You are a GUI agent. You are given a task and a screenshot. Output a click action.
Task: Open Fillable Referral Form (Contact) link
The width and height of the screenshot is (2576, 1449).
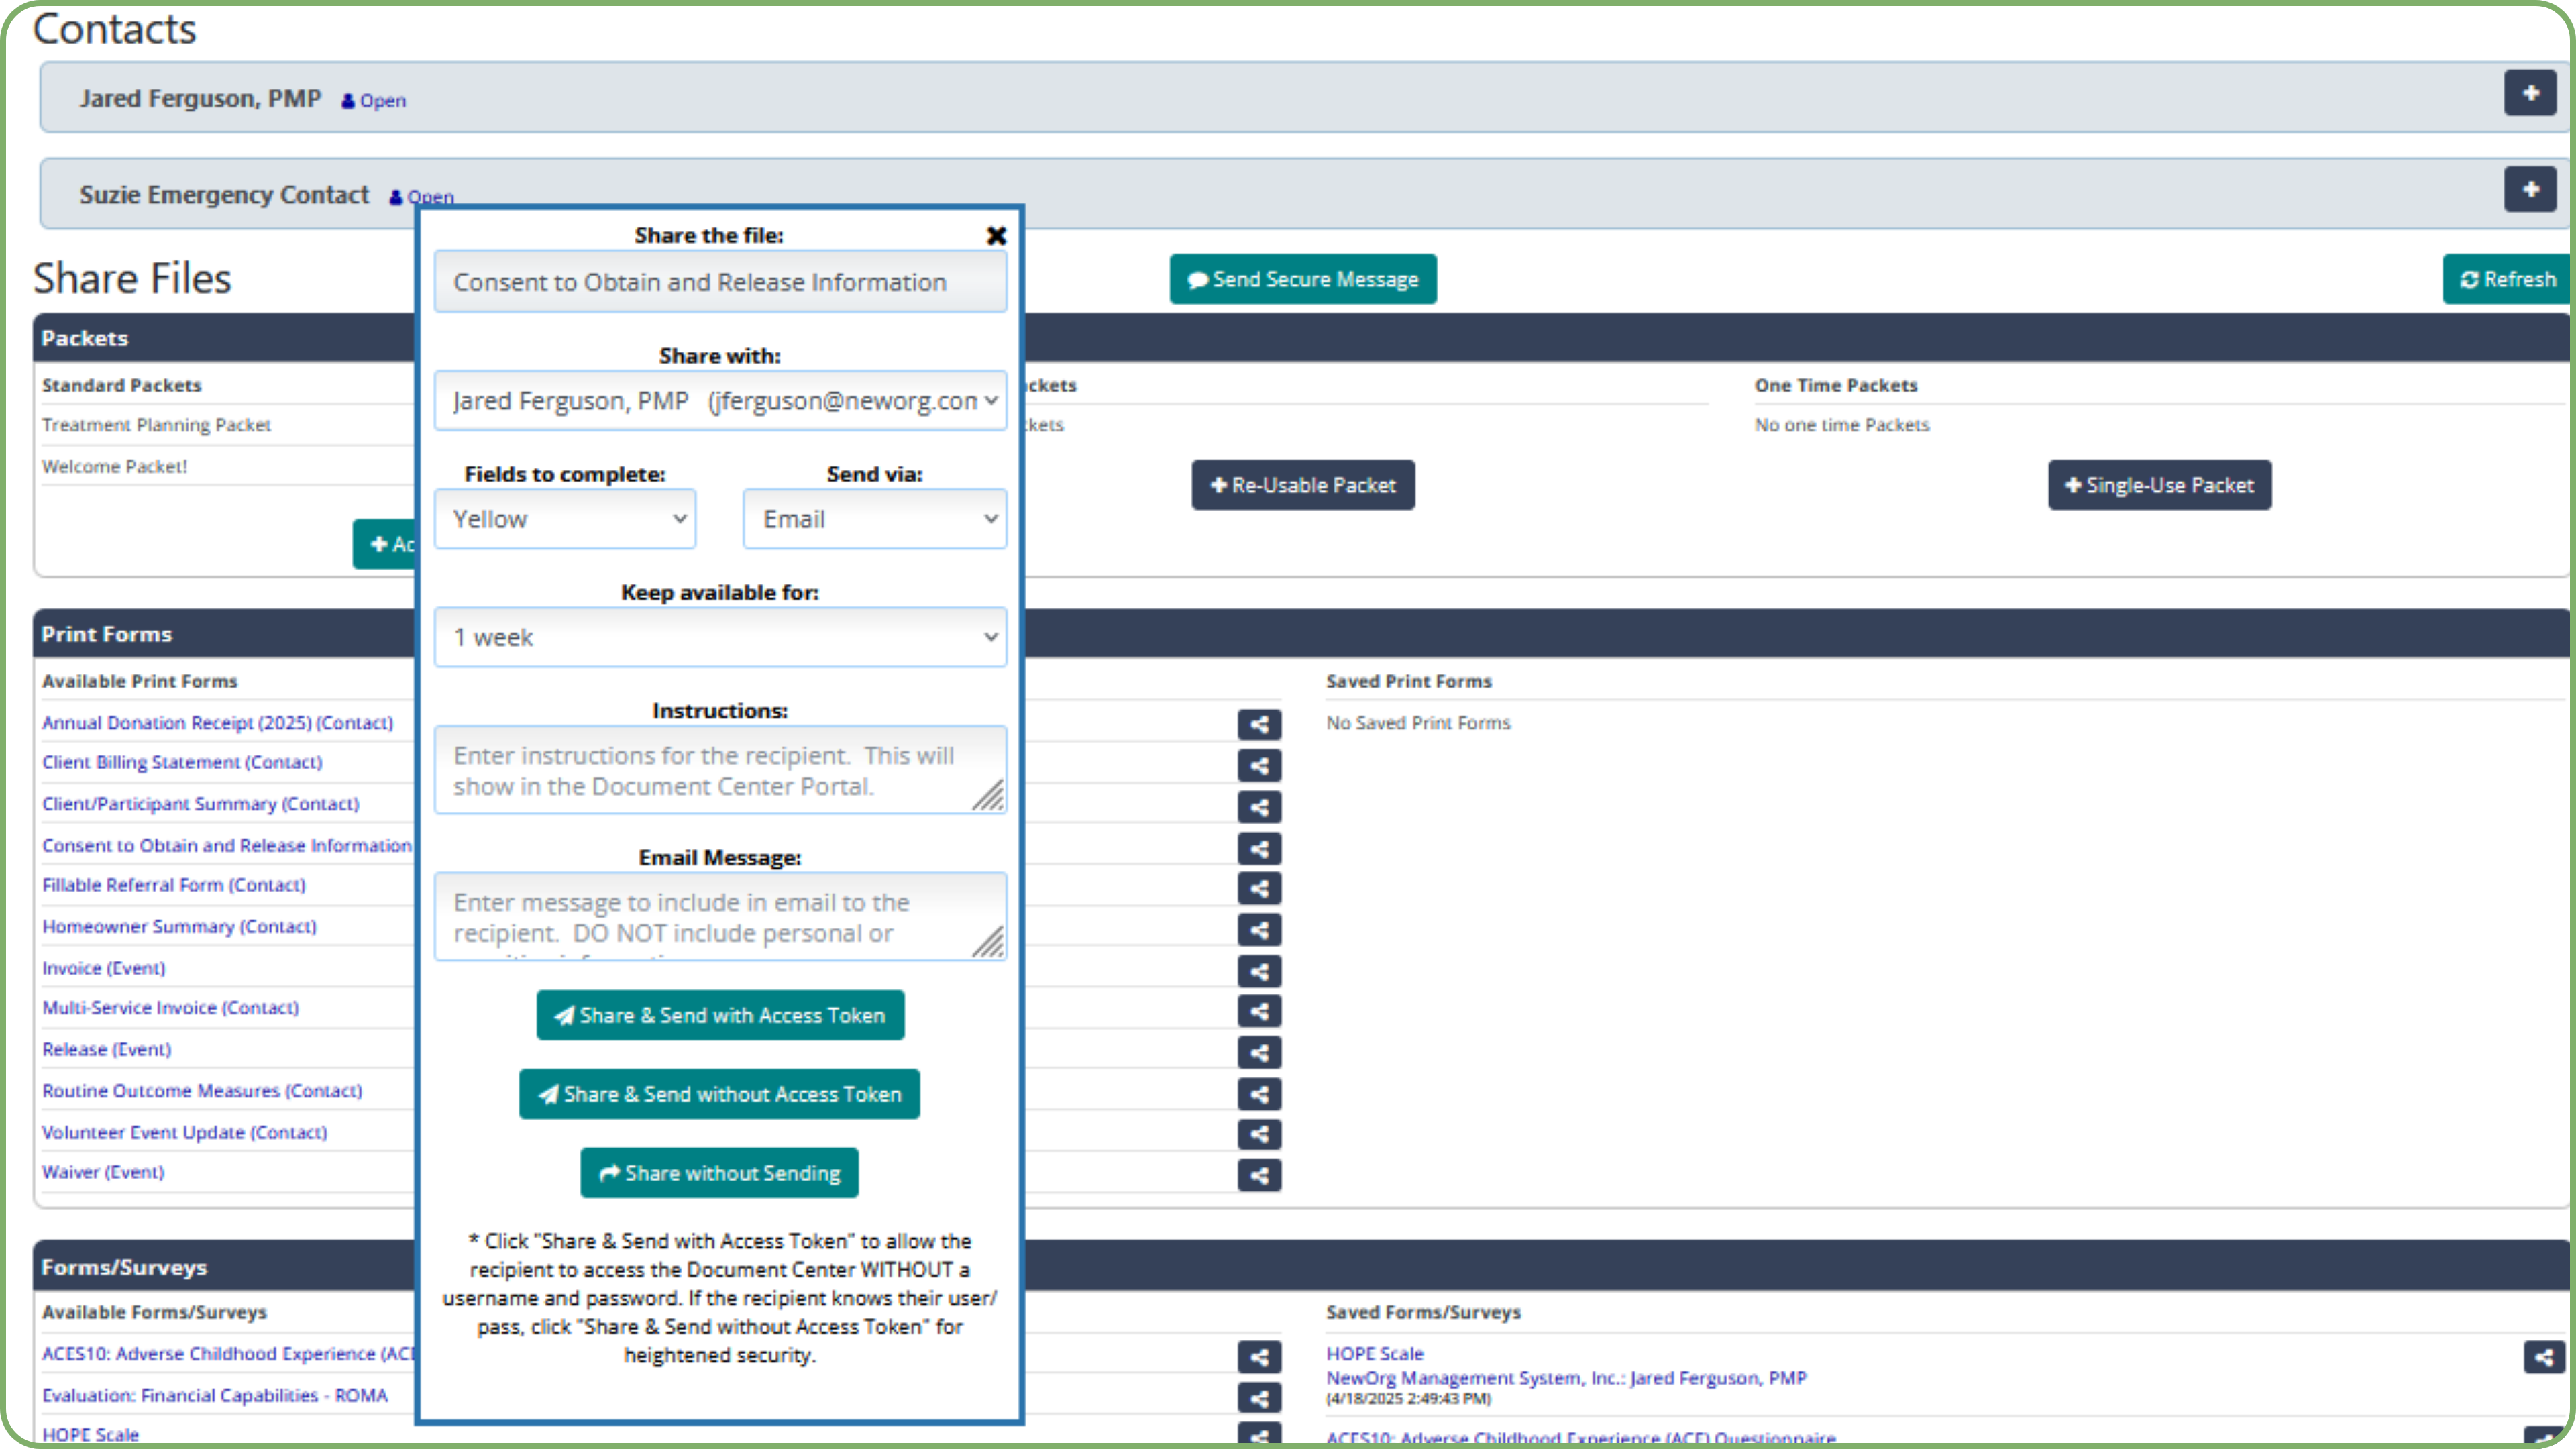(174, 885)
